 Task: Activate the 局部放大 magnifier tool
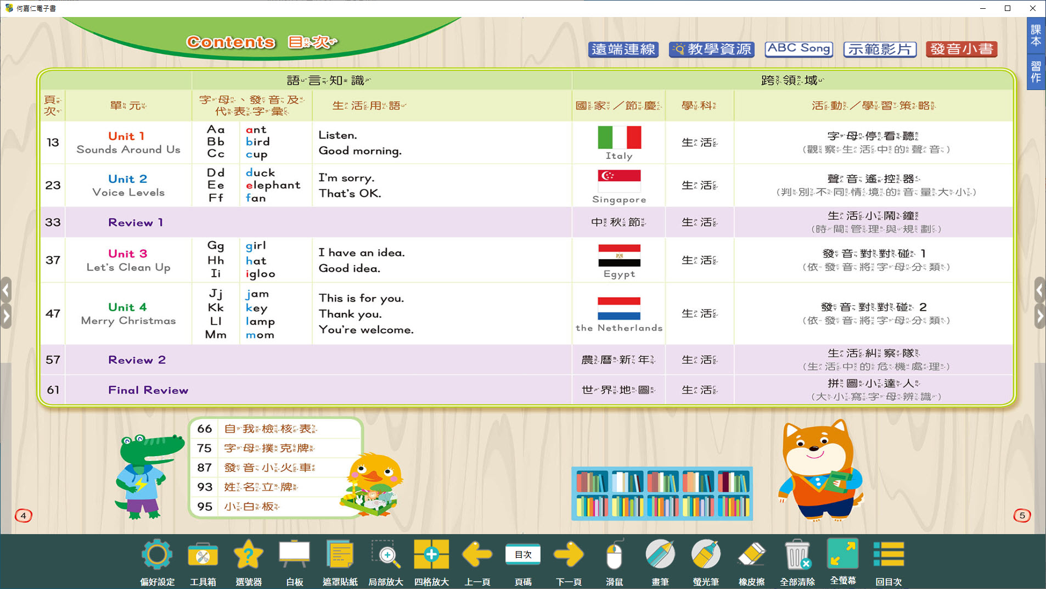(386, 556)
